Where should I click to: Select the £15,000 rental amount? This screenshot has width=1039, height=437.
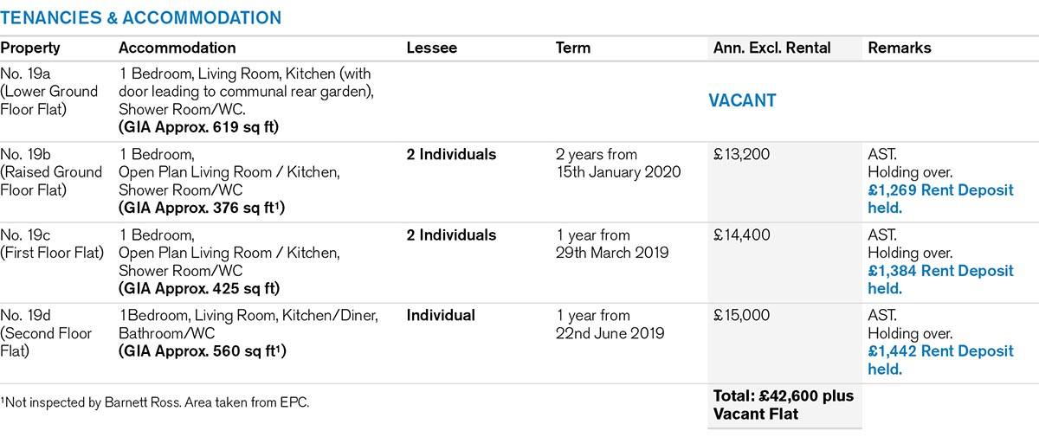[740, 316]
